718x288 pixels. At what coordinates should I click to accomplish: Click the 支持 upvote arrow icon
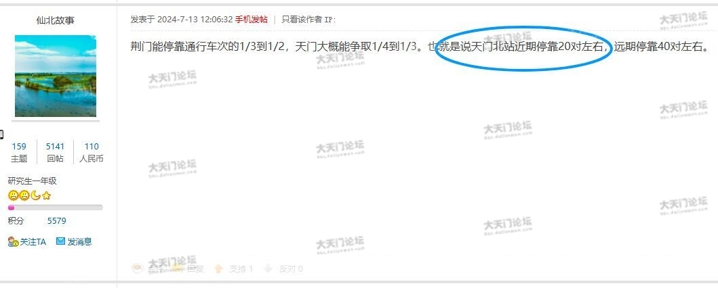click(x=218, y=269)
